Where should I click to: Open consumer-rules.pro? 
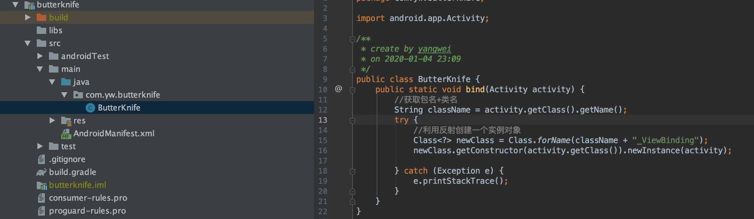click(x=88, y=198)
